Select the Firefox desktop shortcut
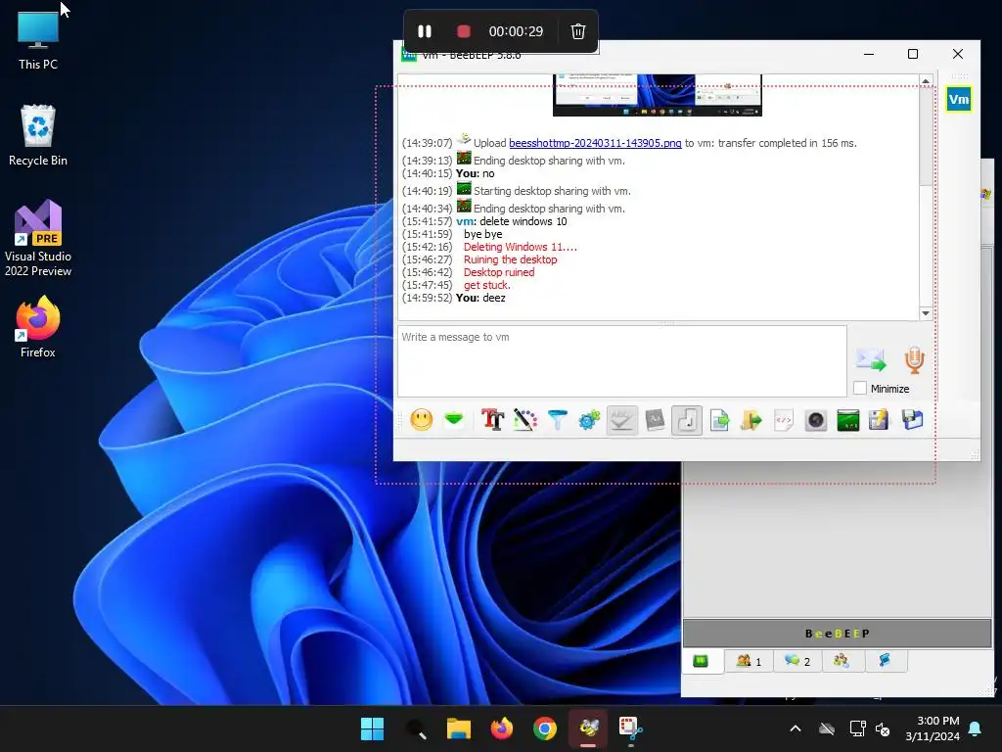 [x=38, y=327]
